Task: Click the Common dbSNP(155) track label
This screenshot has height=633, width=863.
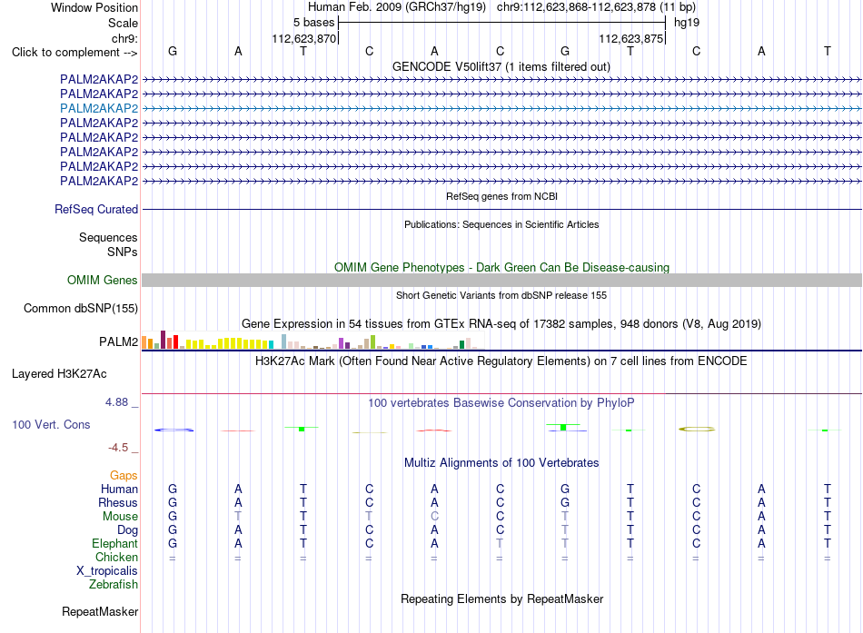Action: click(81, 308)
